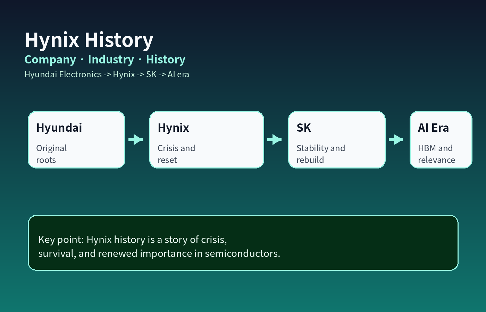Select the AI Era card
Image resolution: width=486 pixels, height=312 pixels.
point(441,140)
